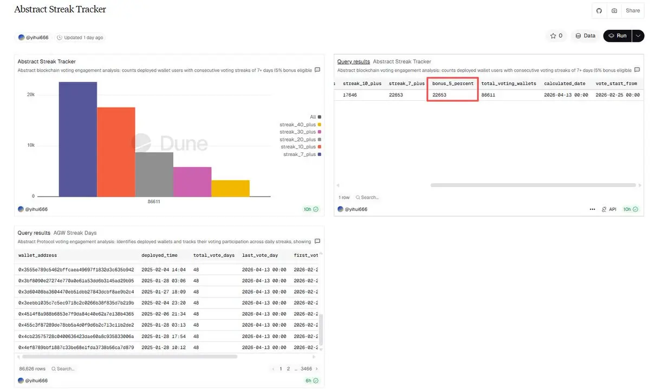
Task: Open the @yihui666 author link under the title
Action: (x=34, y=37)
